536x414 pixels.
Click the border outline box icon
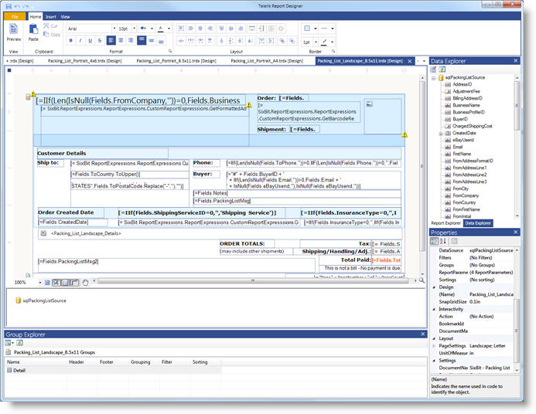point(307,29)
